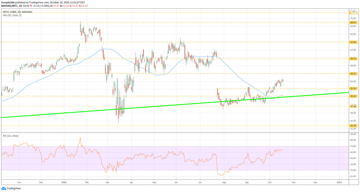Image resolution: width=360 pixels, height=192 pixels.
Task: Click the 2020 label on the time axis
Action: [64, 182]
